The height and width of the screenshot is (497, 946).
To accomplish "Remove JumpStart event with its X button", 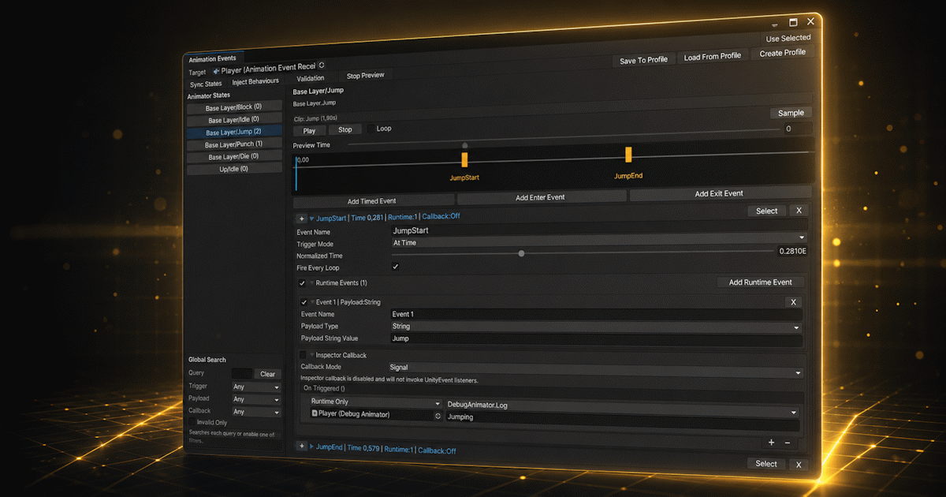I will (799, 211).
